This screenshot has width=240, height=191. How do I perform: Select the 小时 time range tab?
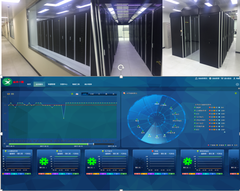pos(92,94)
